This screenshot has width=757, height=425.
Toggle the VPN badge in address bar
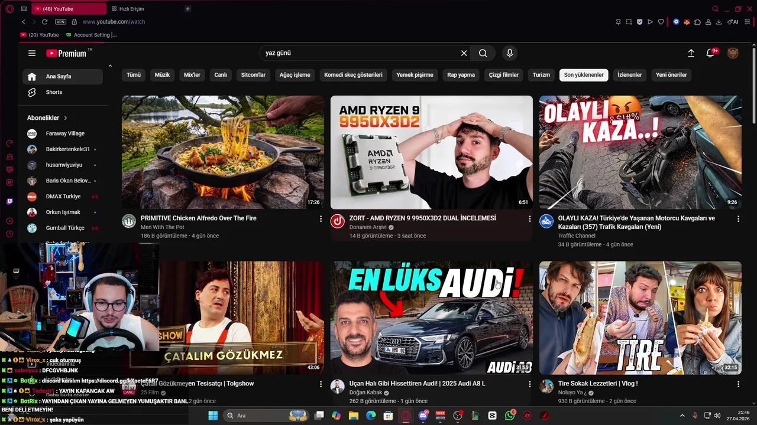pos(60,22)
